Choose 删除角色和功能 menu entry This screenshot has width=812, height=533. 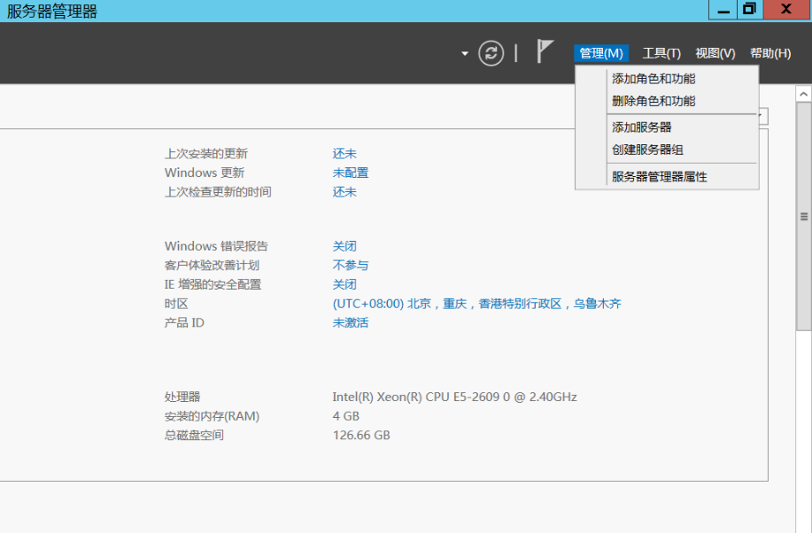653,101
